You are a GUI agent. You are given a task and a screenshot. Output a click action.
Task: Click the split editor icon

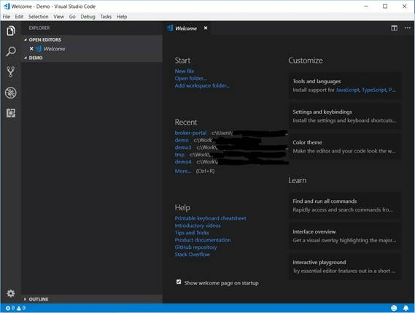click(x=394, y=28)
